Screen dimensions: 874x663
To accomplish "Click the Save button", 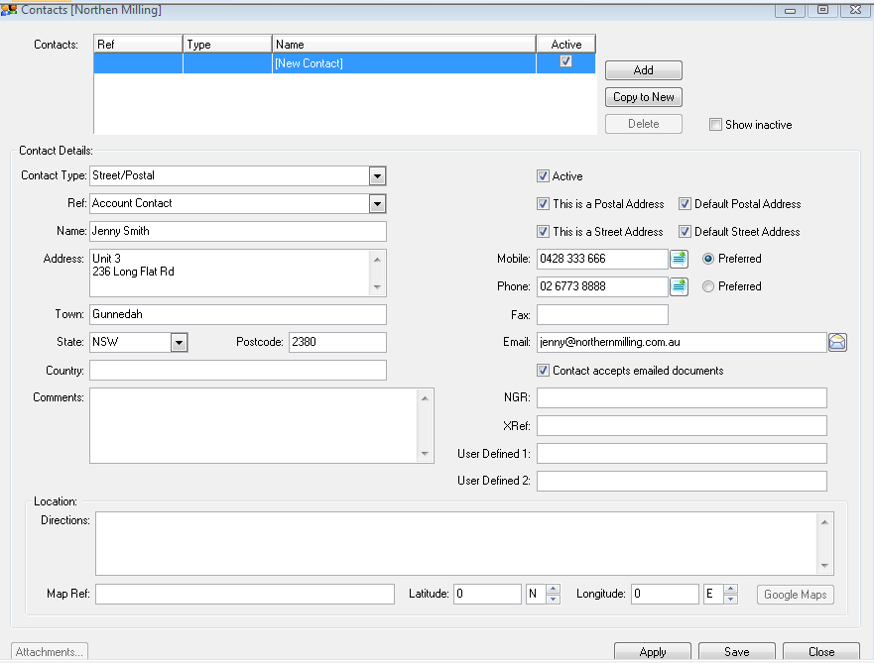I will pyautogui.click(x=736, y=652).
